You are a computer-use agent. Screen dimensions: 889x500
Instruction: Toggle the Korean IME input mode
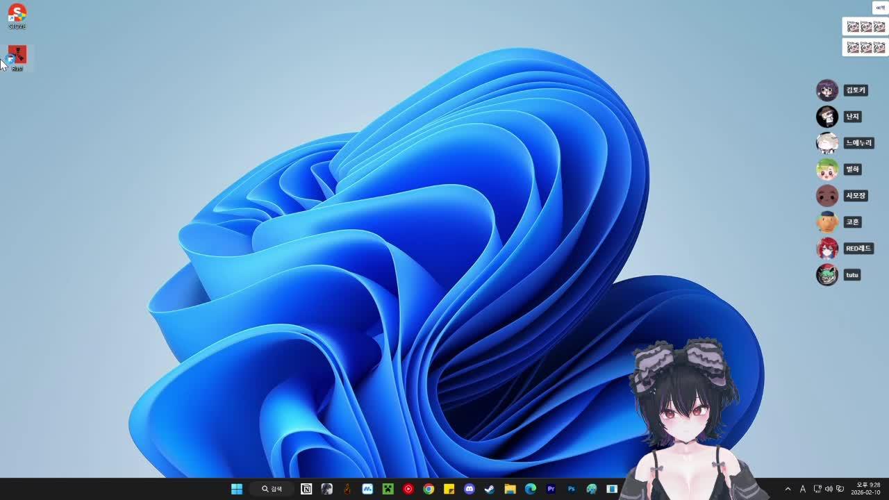(x=802, y=488)
